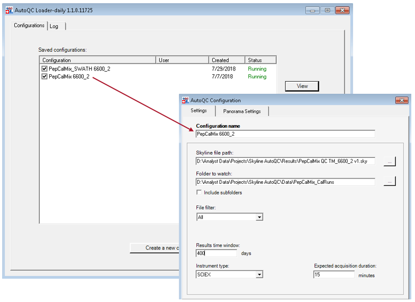The image size is (415, 302).
Task: Click the Create a new configuration button
Action: pos(155,248)
